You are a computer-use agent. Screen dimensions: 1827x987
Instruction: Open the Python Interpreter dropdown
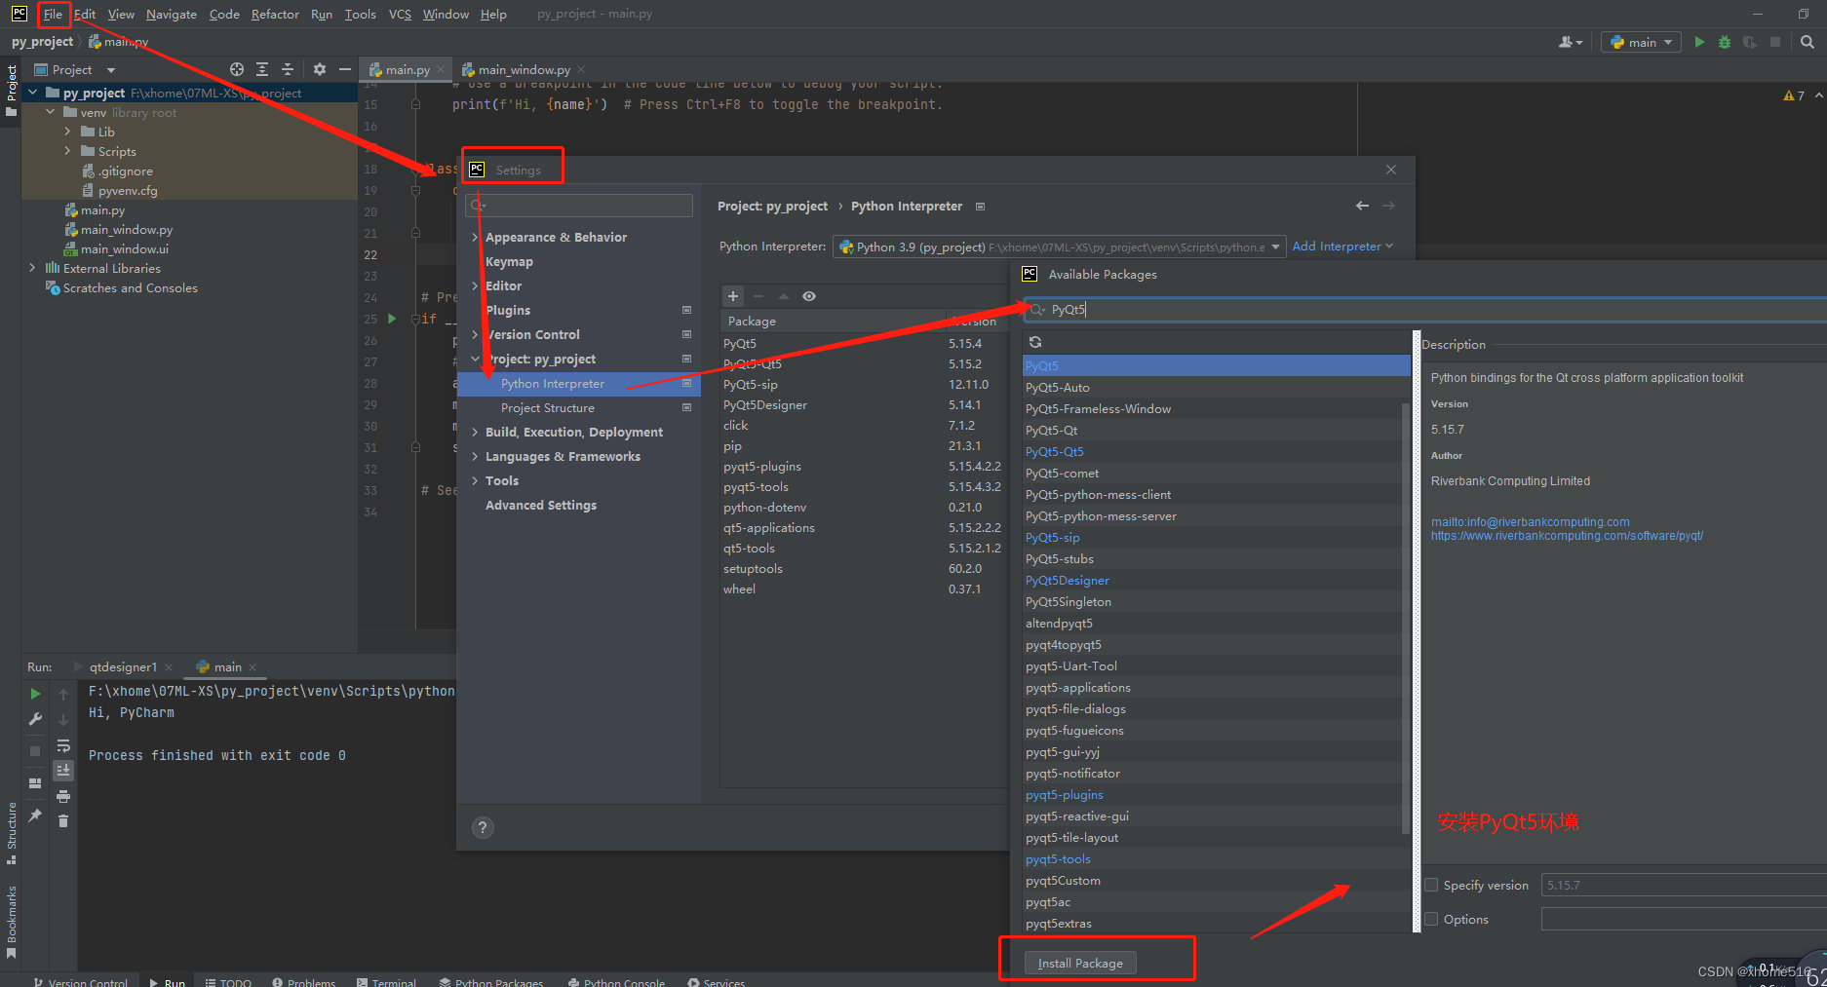(x=1060, y=247)
